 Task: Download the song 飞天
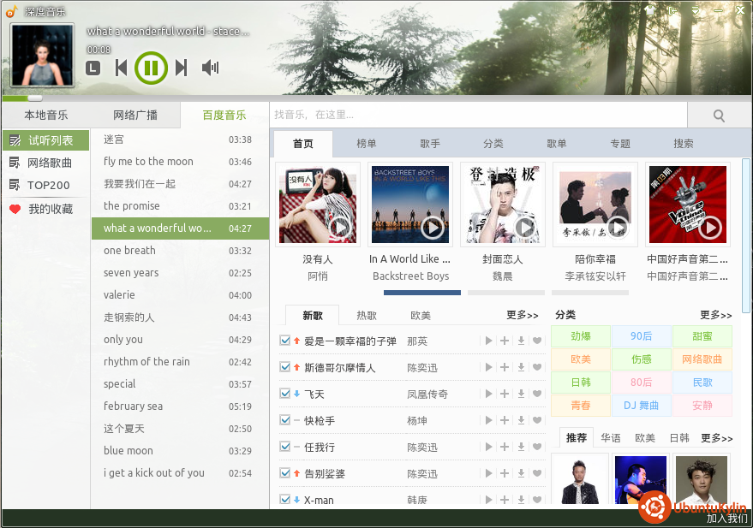click(x=521, y=394)
